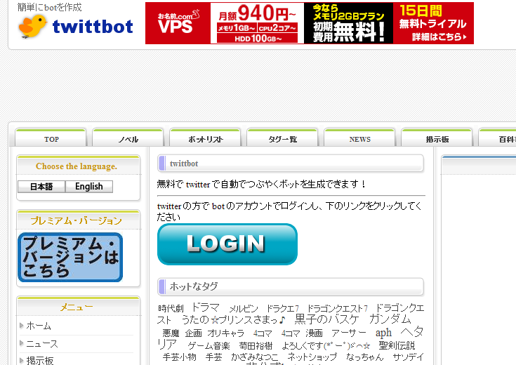Open the アーサー tag

(x=349, y=333)
